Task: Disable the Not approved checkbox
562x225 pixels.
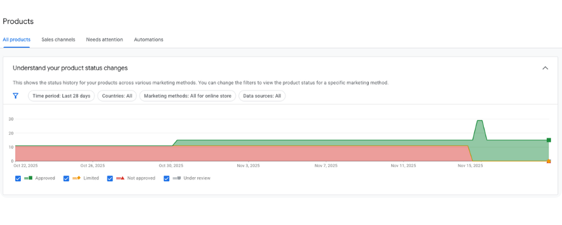Action: coord(110,178)
